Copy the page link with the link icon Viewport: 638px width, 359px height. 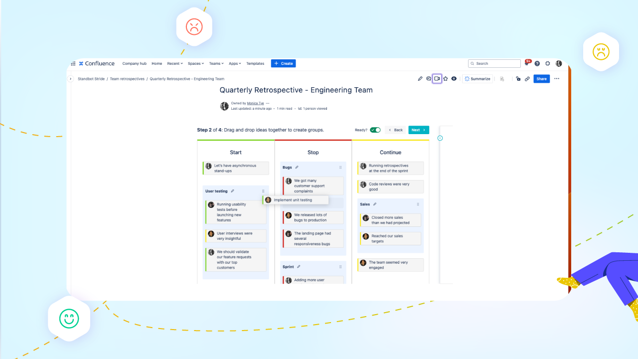(527, 78)
